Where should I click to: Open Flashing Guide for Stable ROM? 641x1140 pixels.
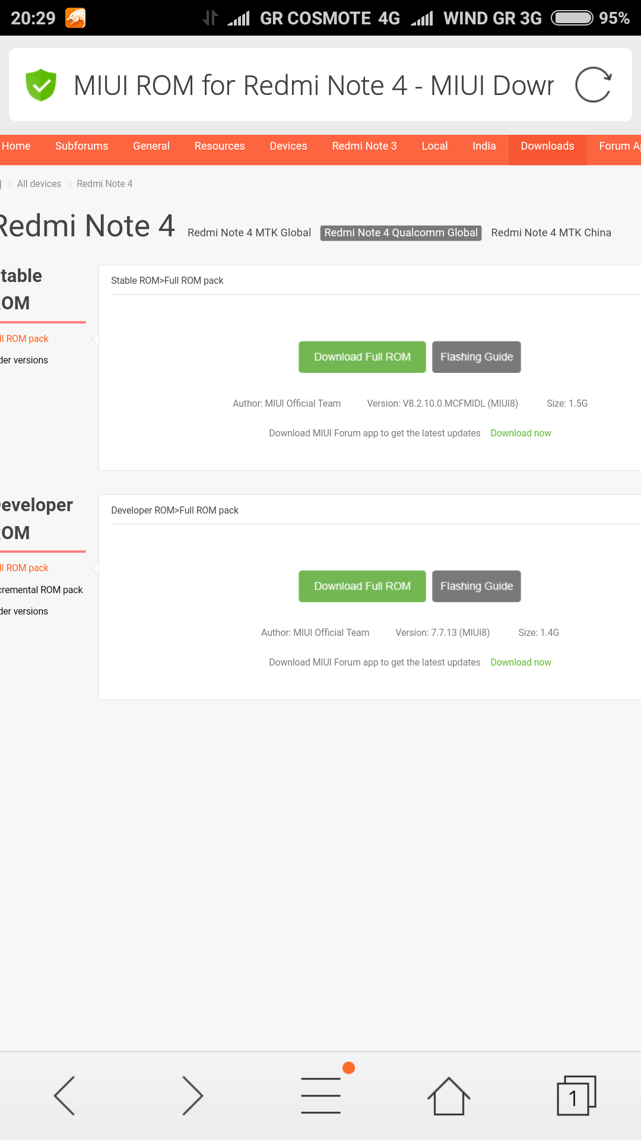pos(477,357)
